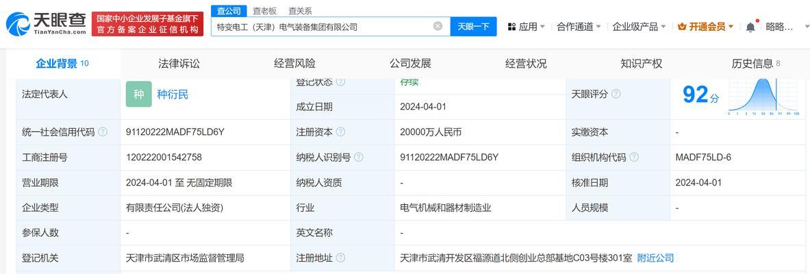The width and height of the screenshot is (810, 274).
Task: Select 天津市武清区市场监督管理局 registration authority
Action: tap(185, 258)
